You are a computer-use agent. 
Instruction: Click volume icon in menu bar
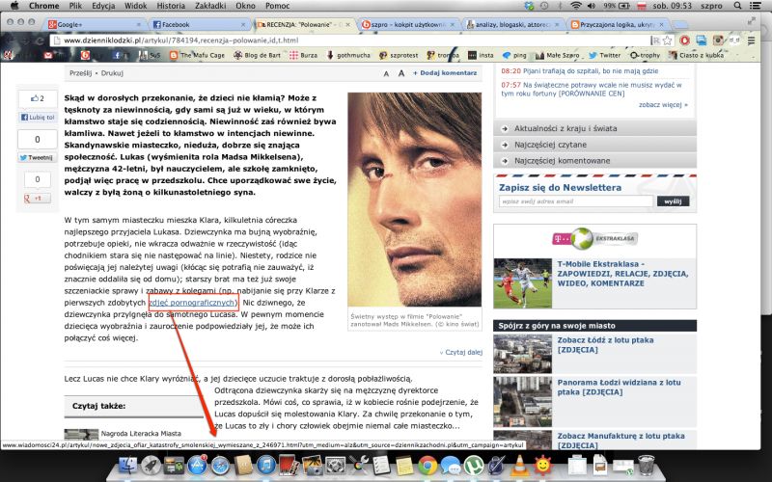pyautogui.click(x=592, y=6)
